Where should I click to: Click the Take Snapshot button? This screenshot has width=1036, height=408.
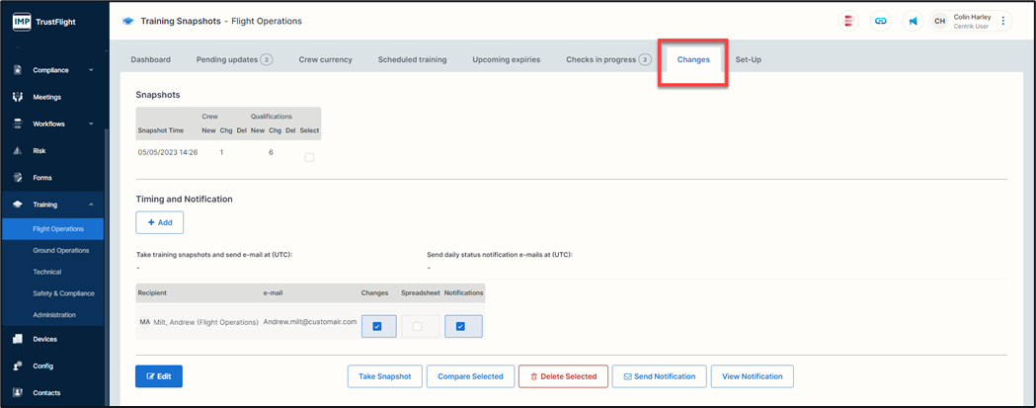(x=384, y=376)
